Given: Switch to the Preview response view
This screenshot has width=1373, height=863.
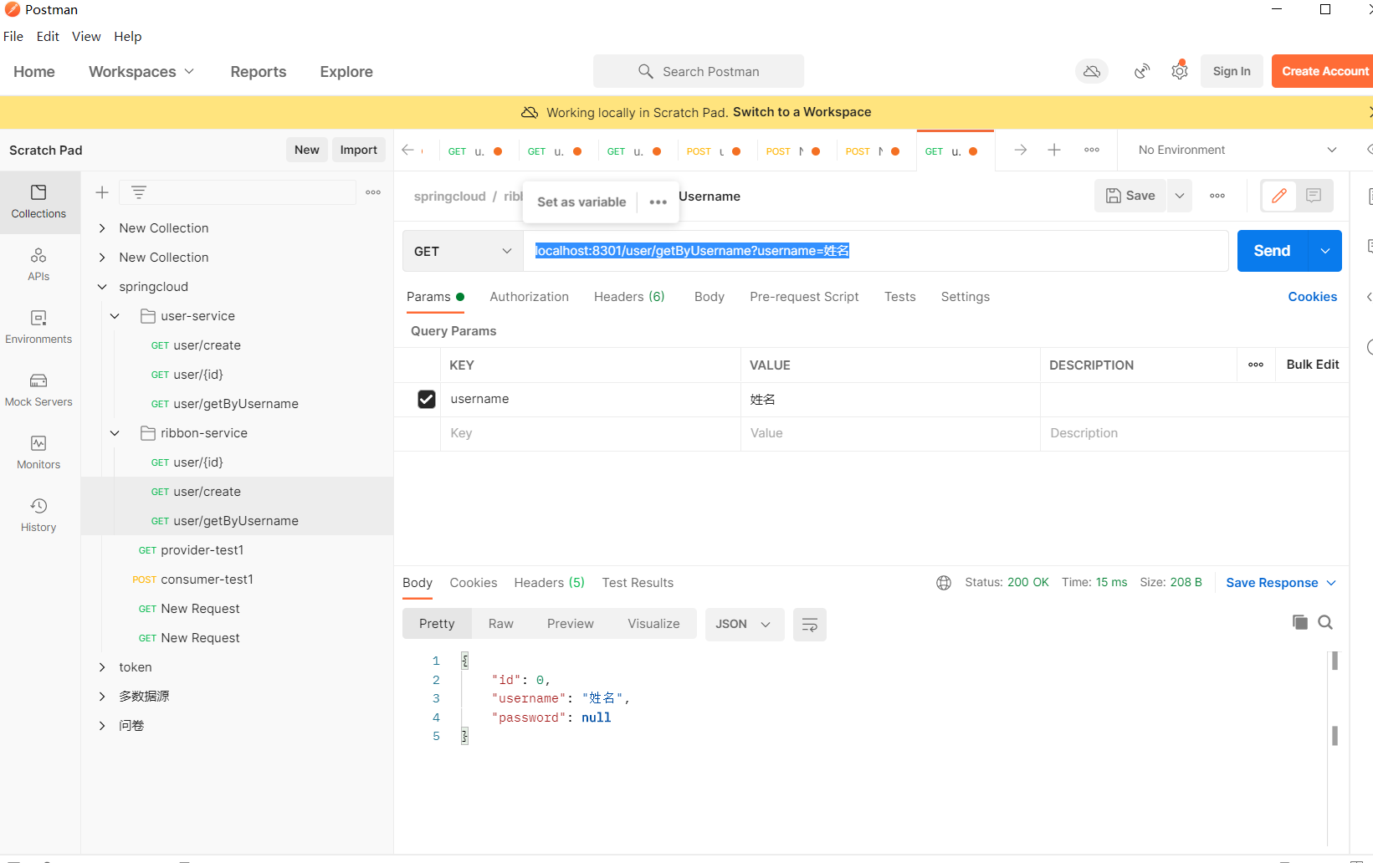Looking at the screenshot, I should tap(571, 624).
